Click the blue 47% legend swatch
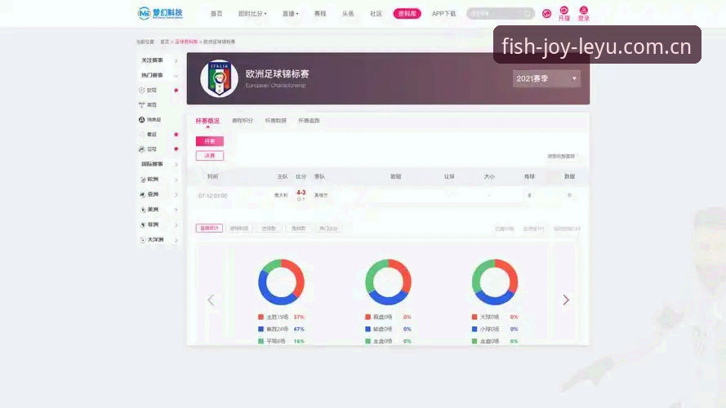Viewport: 726px width, 408px height. [261, 329]
